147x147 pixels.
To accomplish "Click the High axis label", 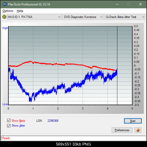I will pyautogui.click(x=5, y=28).
